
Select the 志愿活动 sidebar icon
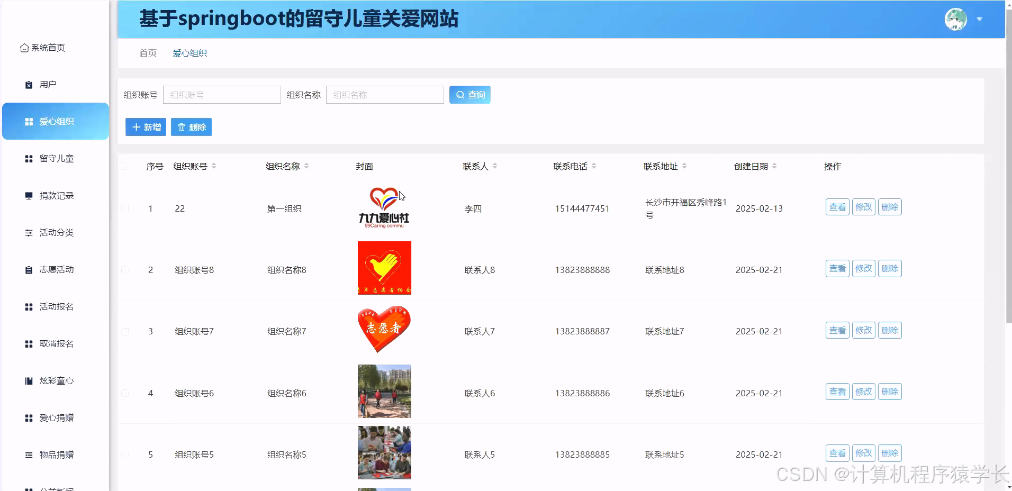[29, 269]
